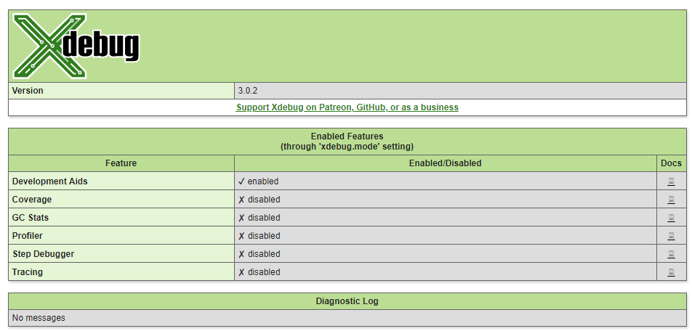
Task: Select the Development Aids feature label
Action: 49,181
